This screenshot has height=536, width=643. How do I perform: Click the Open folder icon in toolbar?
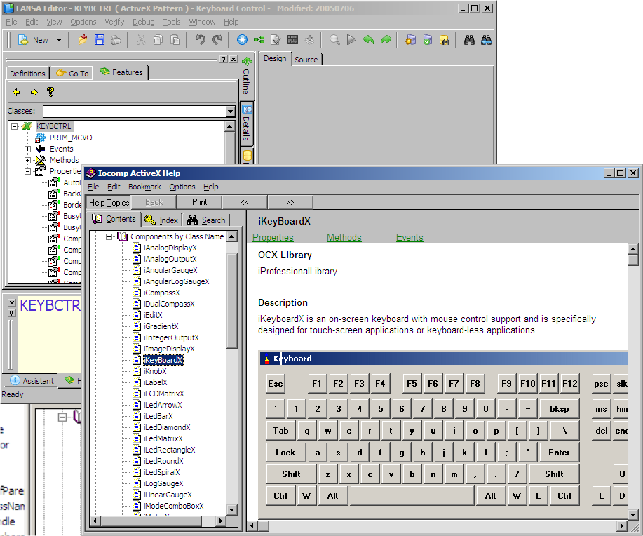[x=83, y=40]
